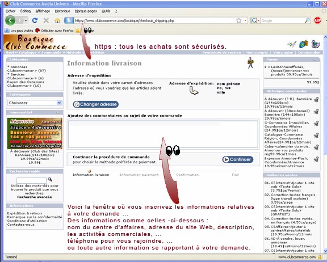Reorder Expresso Annonce-Flash cart icon
This screenshot has height=262, width=327.
pyautogui.click(x=316, y=159)
